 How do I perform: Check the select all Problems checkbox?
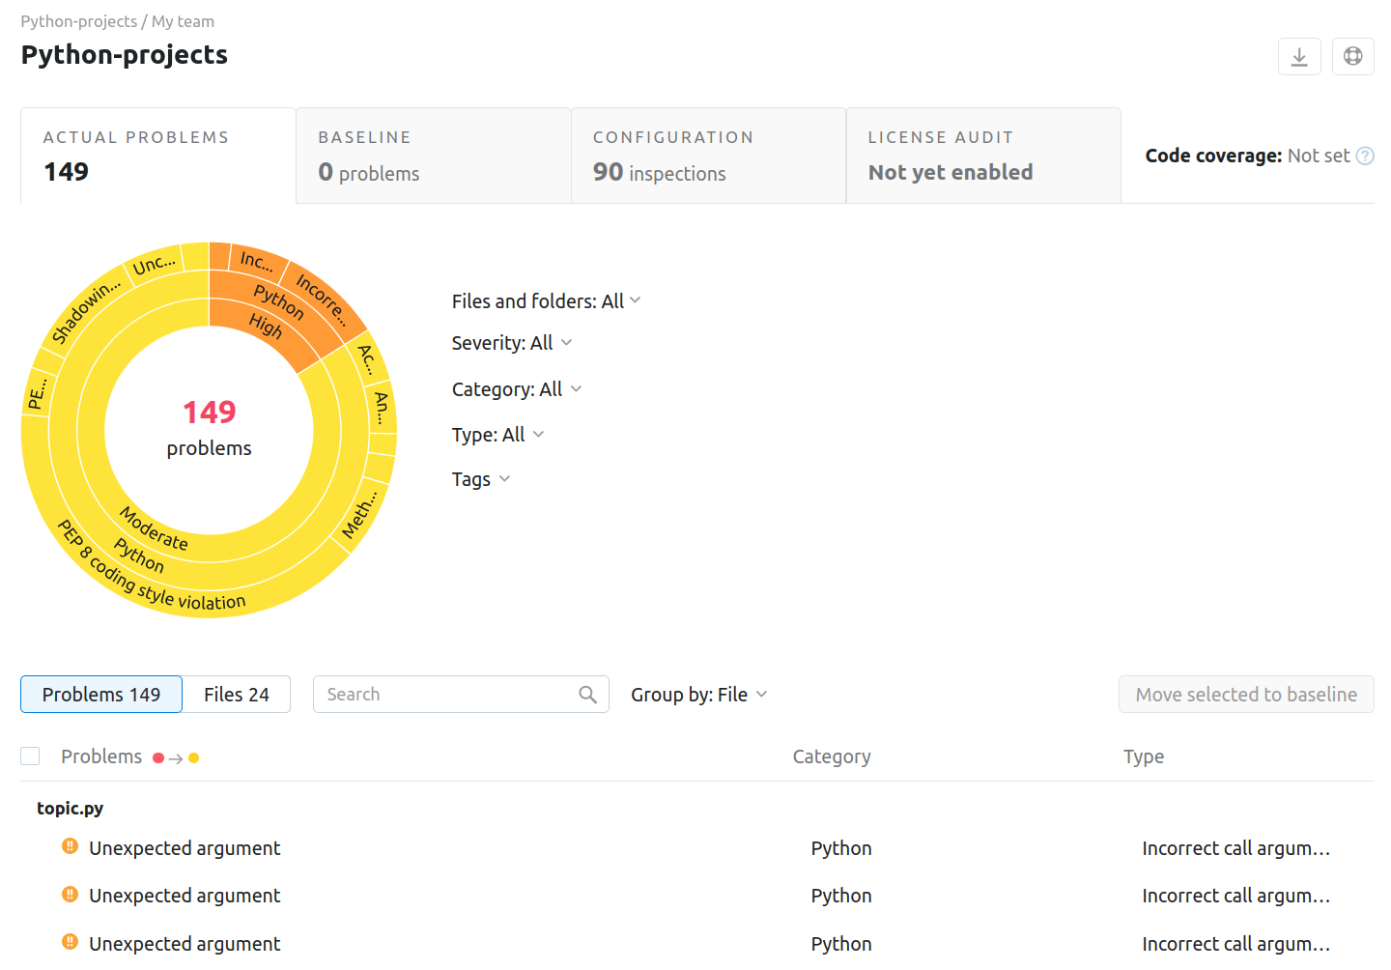pos(31,756)
